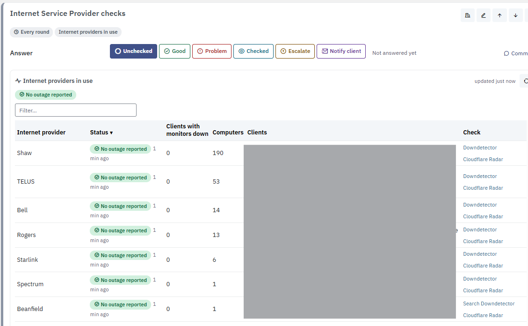528x326 pixels.
Task: Open Cloudflare Radar link for Shaw
Action: pyautogui.click(x=483, y=159)
